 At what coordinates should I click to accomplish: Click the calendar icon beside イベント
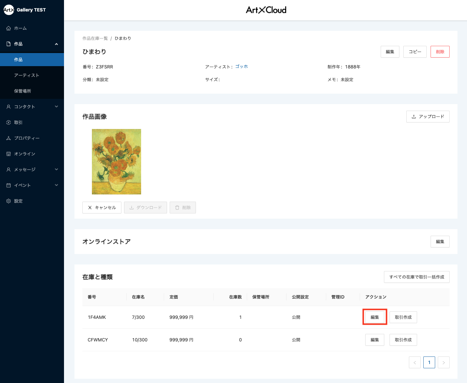[9, 185]
